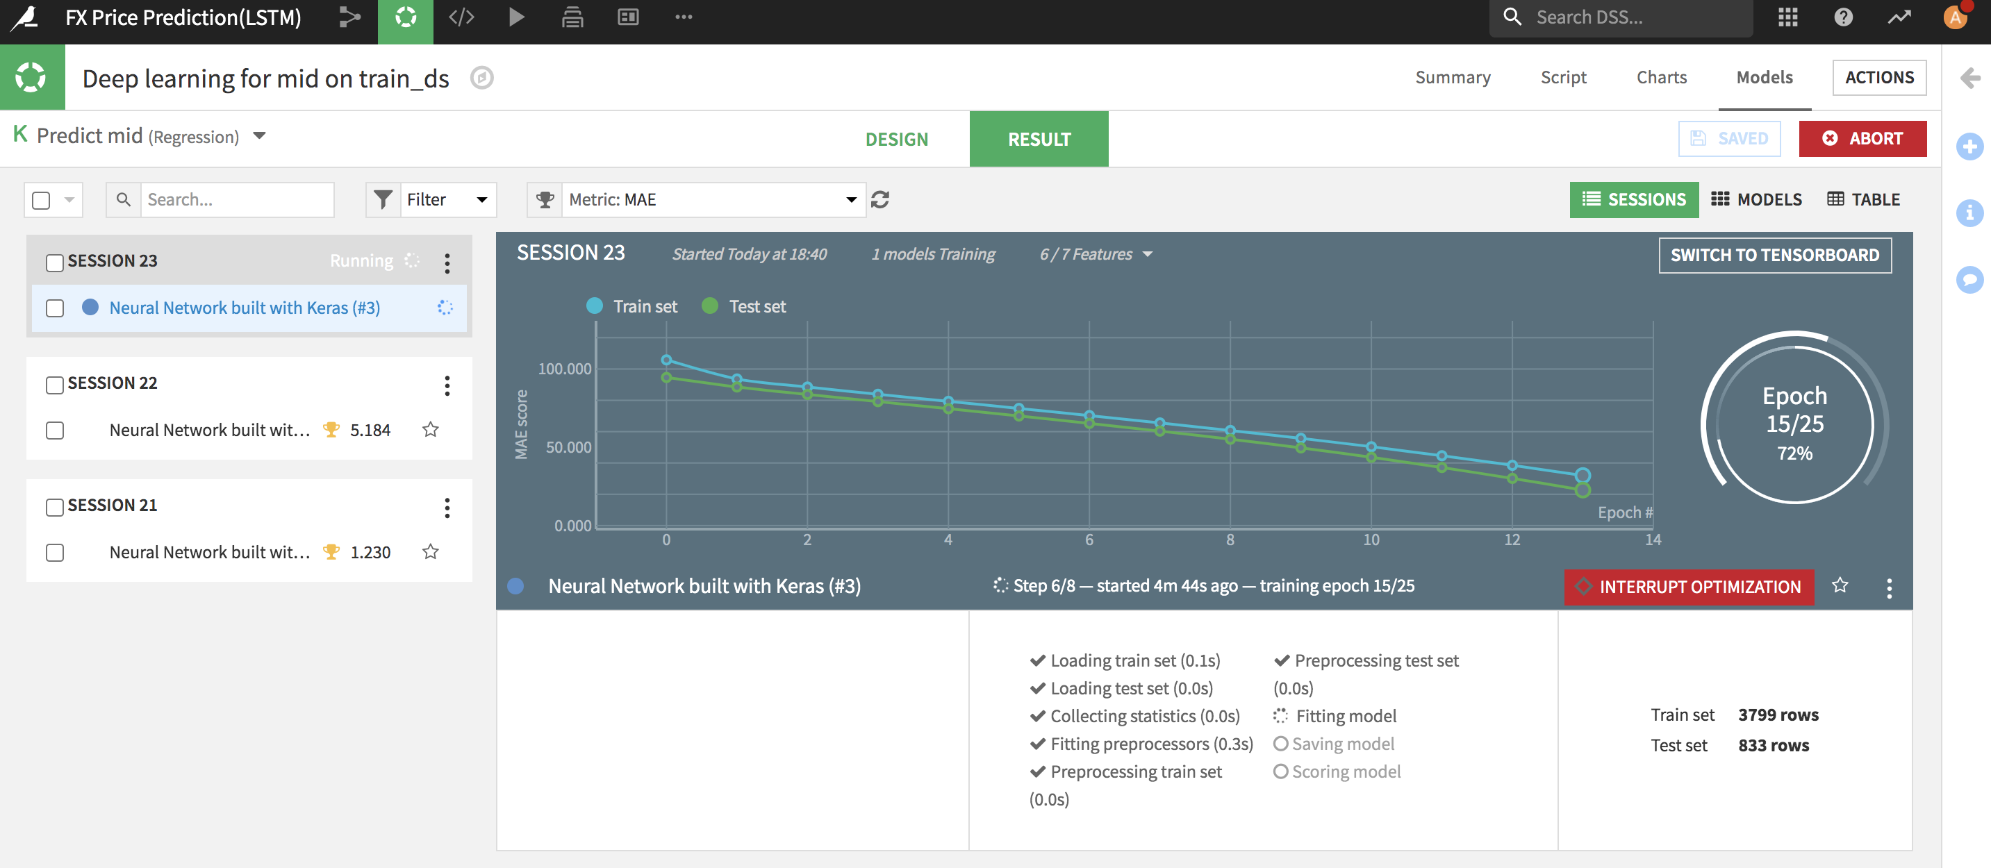
Task: Open Session 23 three-dot options menu
Action: pos(447,262)
